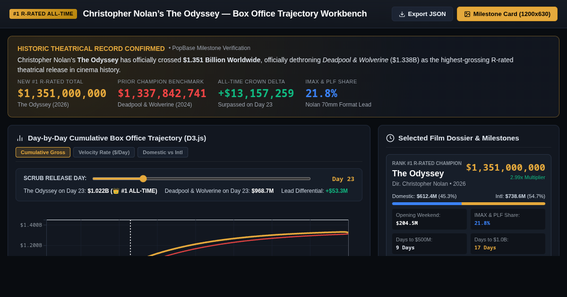
Task: Click the #1 R-RATED ALL-TIME badge
Action: coord(43,14)
